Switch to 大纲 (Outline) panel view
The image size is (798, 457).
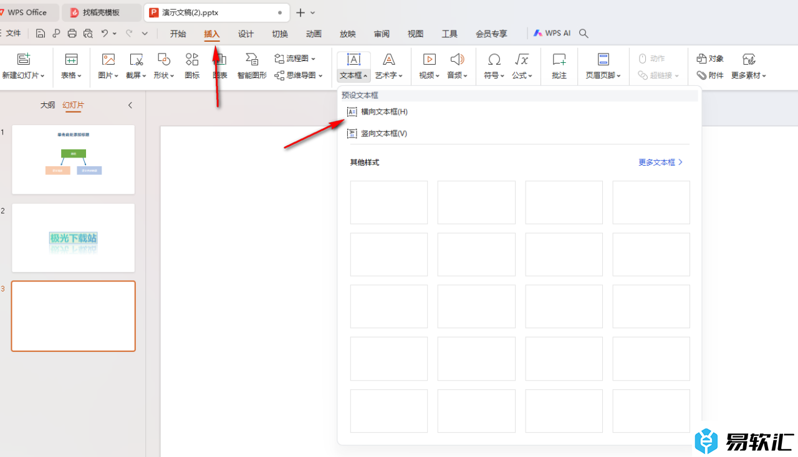coord(48,105)
